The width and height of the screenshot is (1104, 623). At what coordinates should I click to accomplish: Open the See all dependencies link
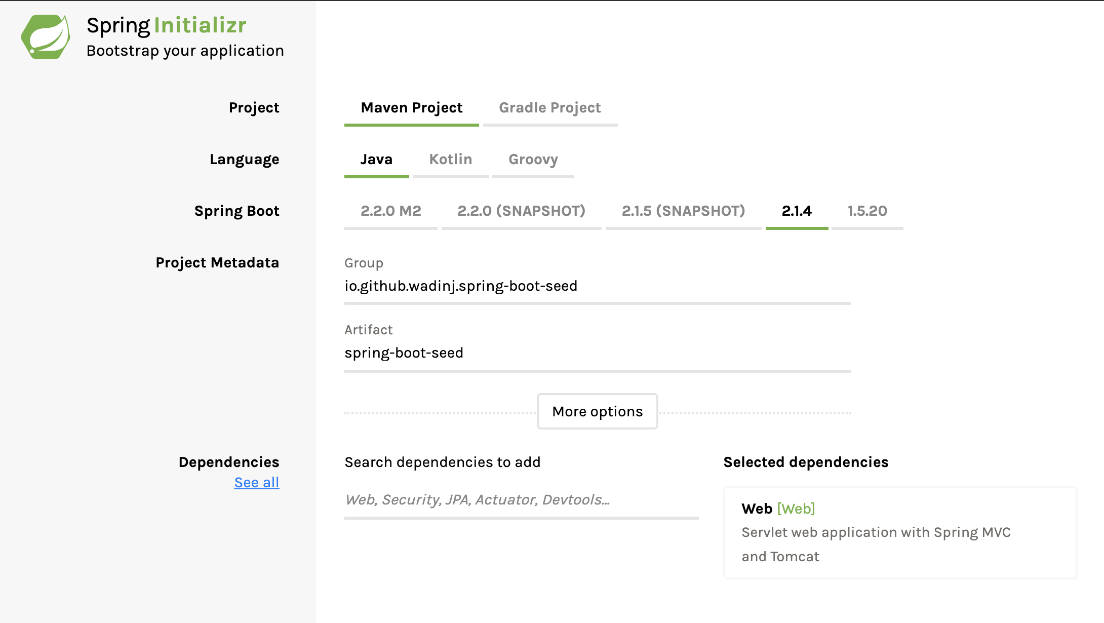[x=257, y=483]
